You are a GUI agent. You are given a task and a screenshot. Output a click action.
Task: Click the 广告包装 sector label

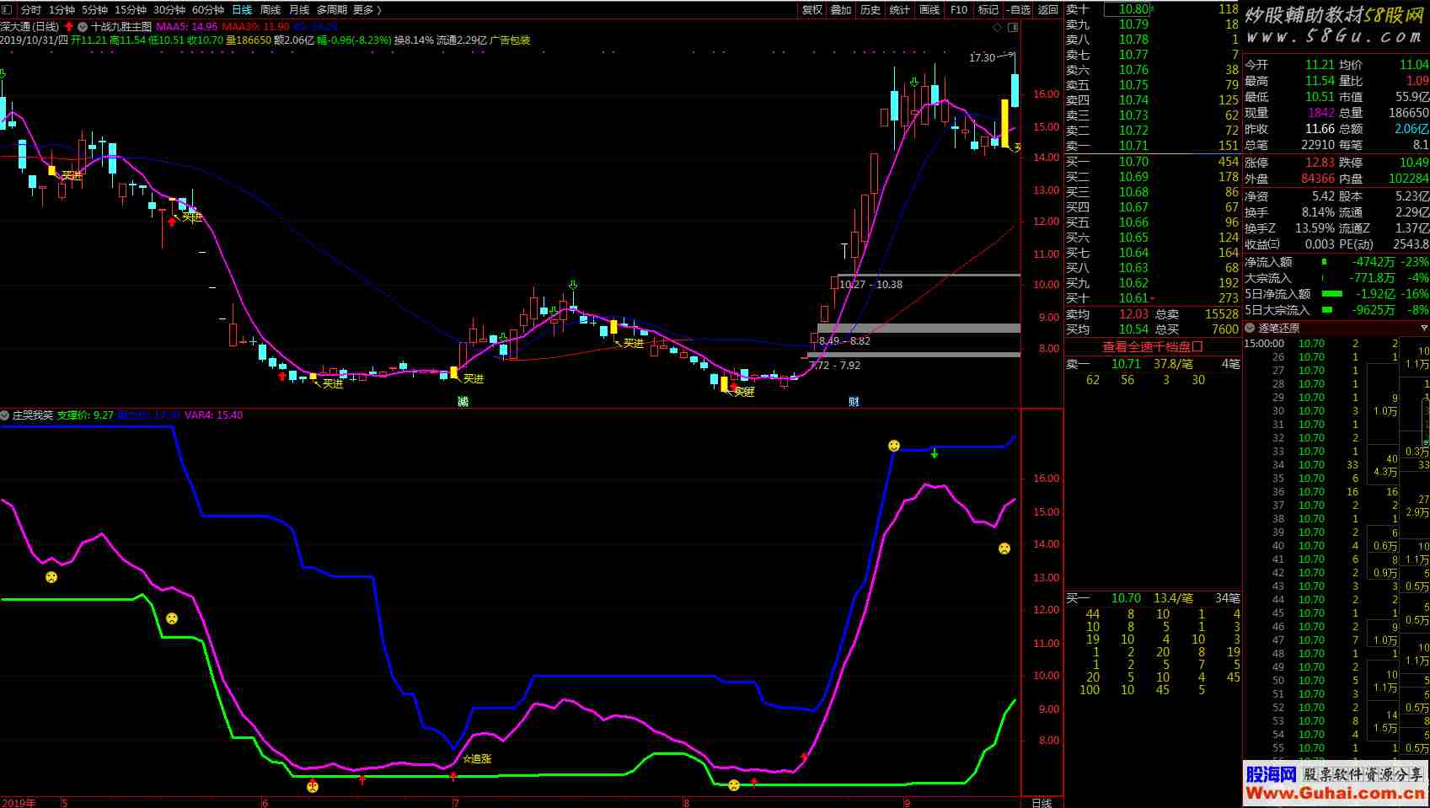[510, 40]
